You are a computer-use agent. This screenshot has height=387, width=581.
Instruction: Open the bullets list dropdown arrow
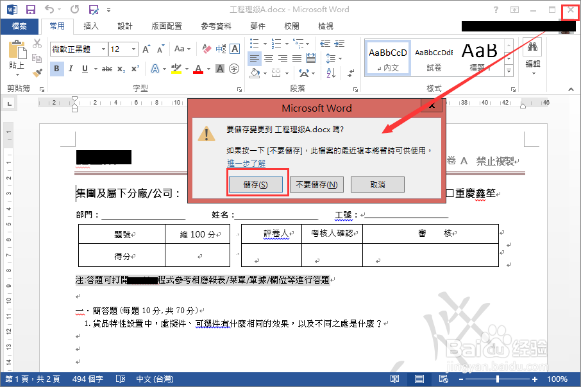[x=265, y=44]
